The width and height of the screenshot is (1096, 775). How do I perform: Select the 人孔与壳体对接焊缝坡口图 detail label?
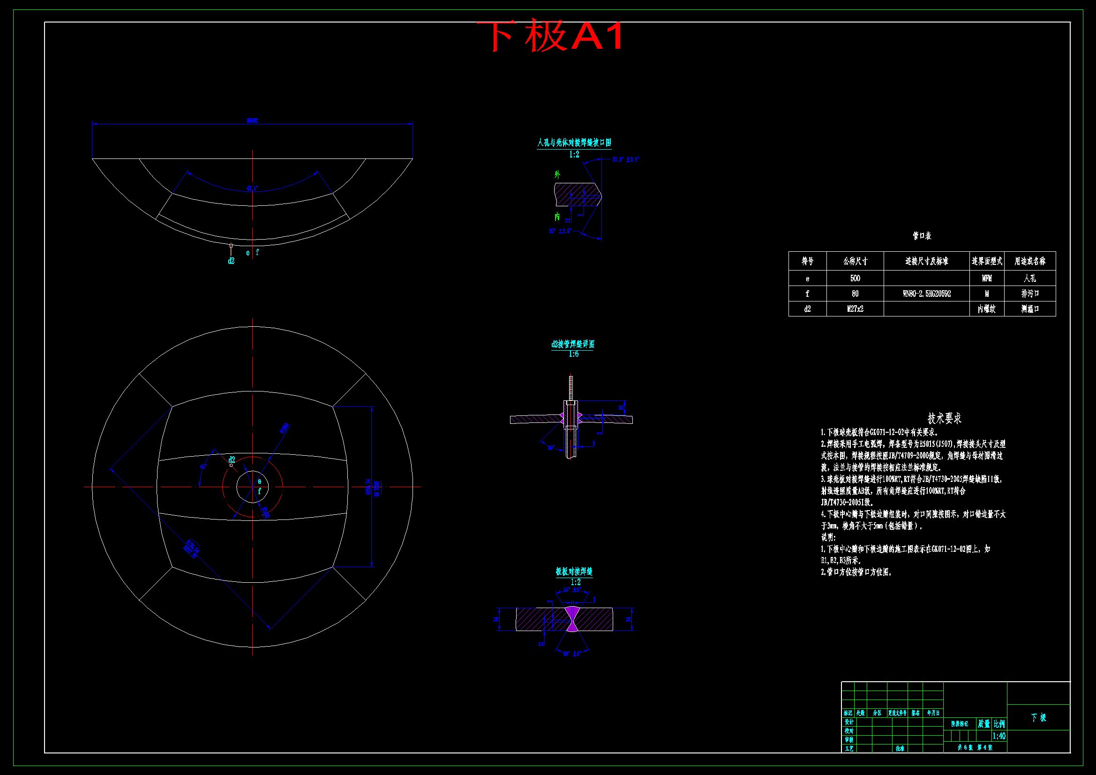click(574, 143)
